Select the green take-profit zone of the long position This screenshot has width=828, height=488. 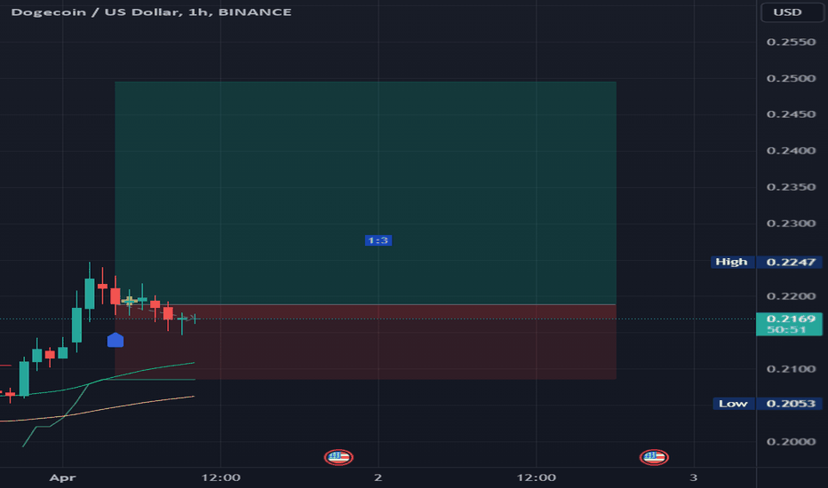[x=365, y=193]
